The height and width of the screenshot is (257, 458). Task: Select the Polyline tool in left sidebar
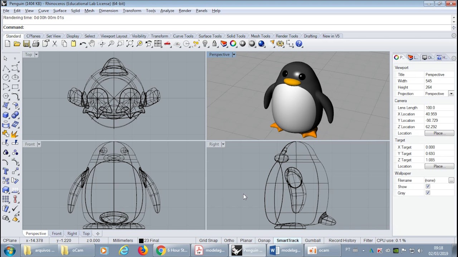6,68
